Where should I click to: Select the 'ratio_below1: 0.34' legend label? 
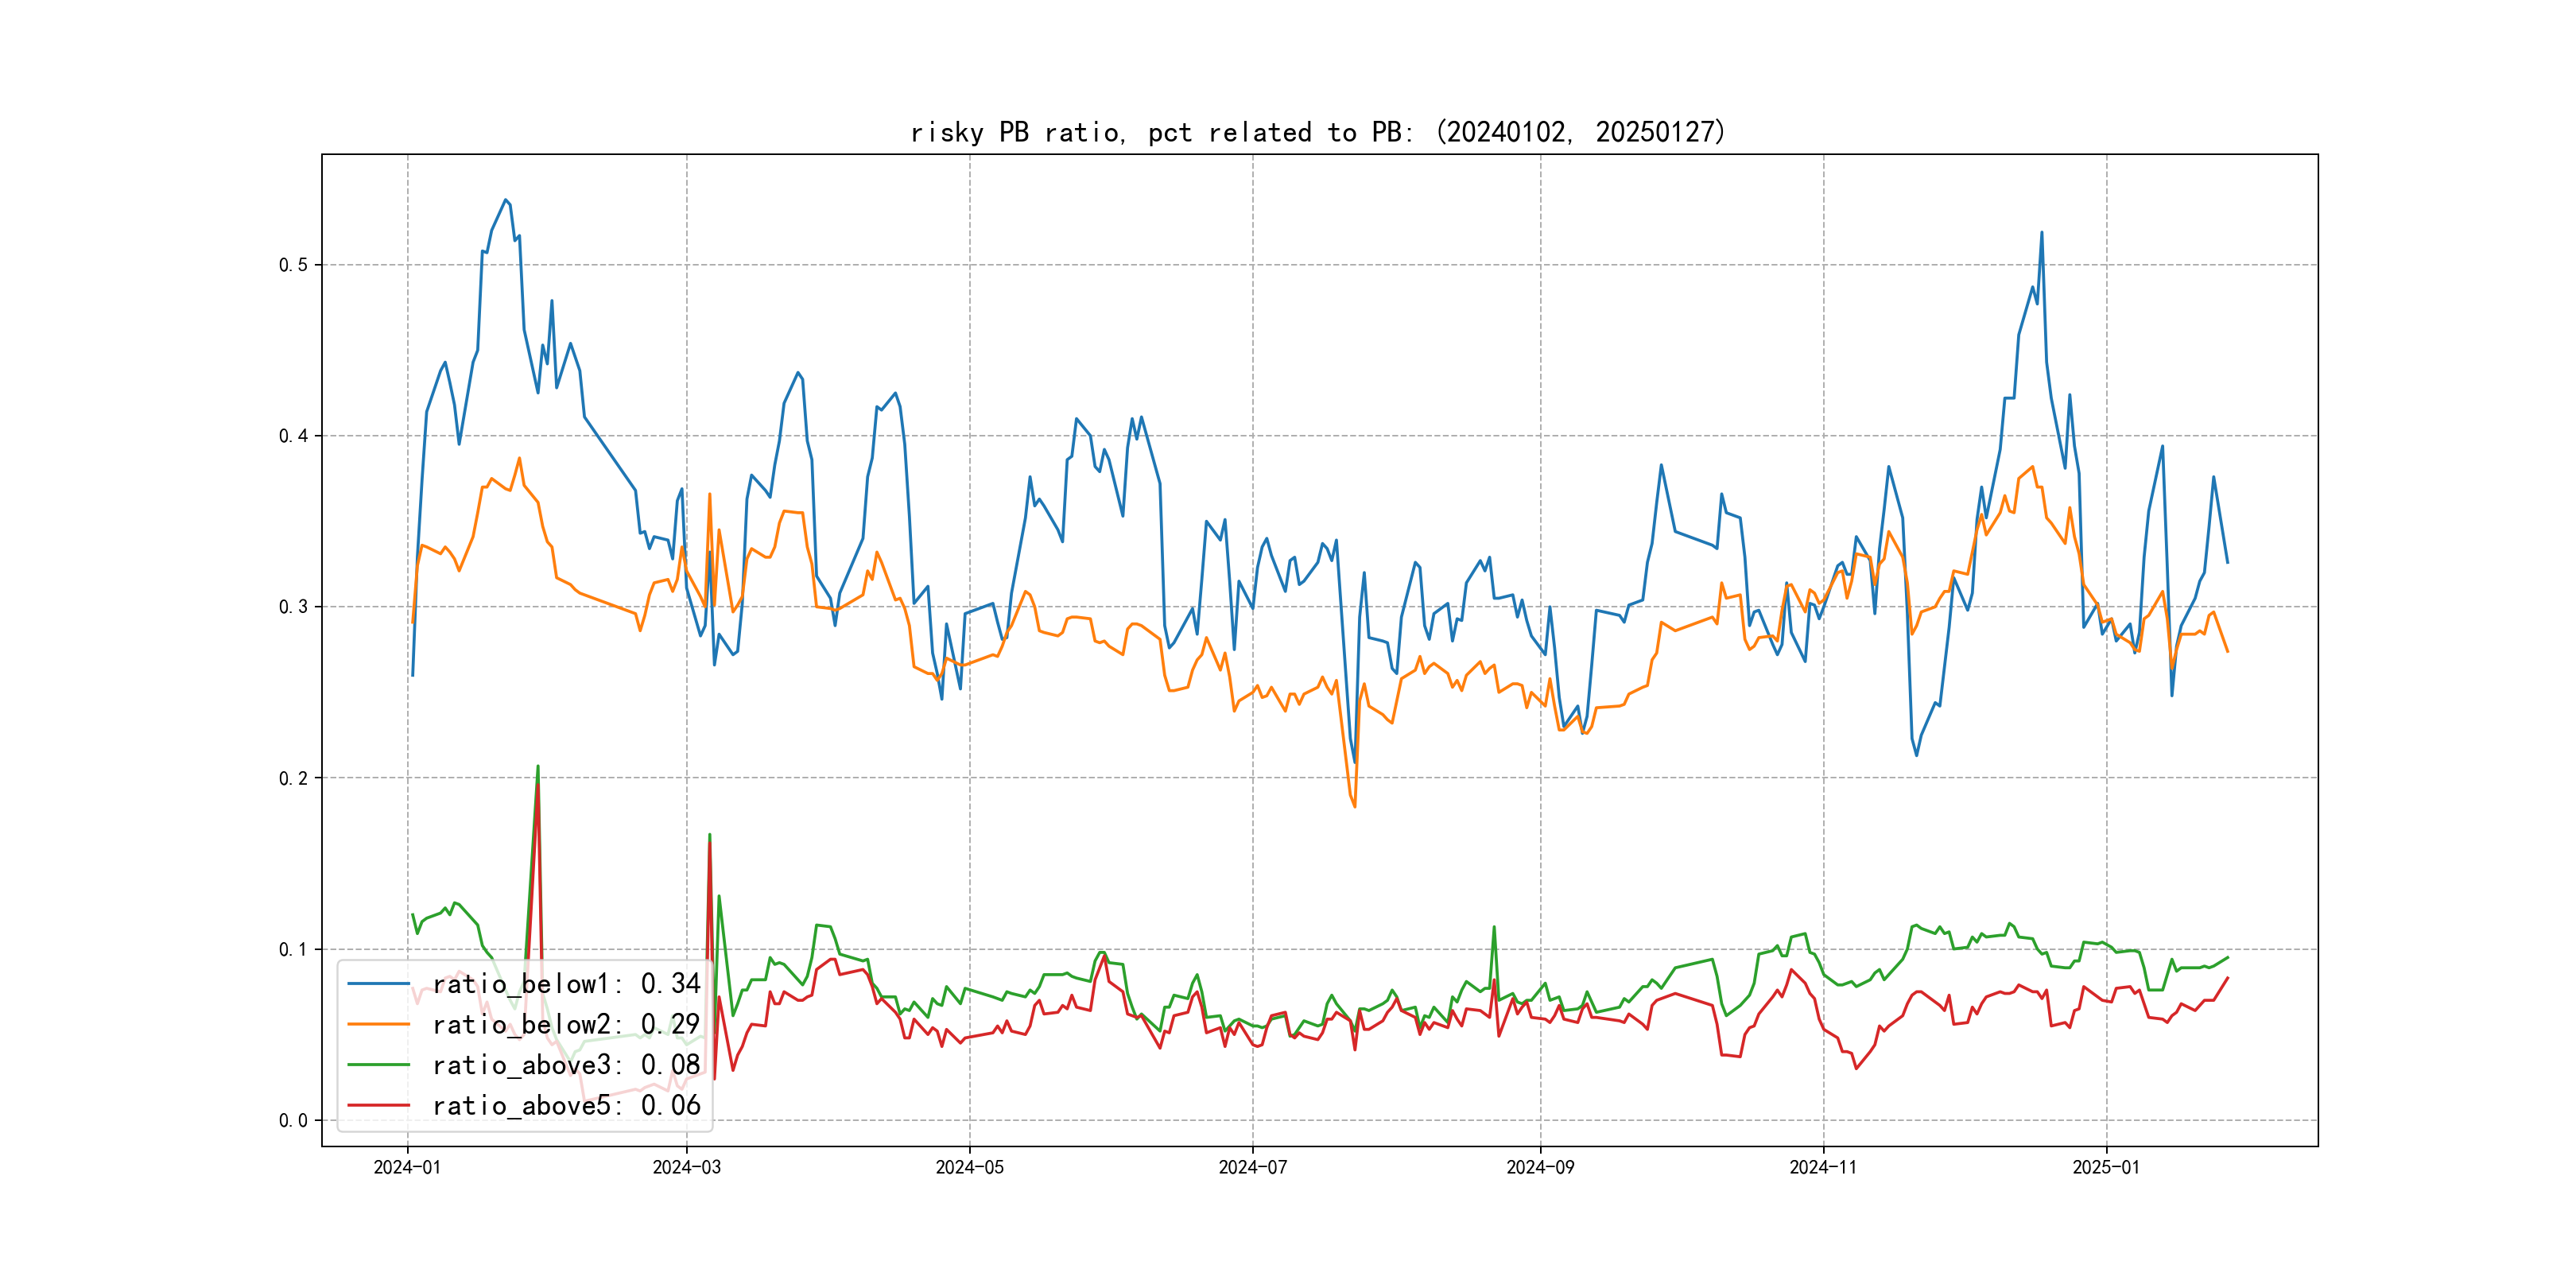pyautogui.click(x=566, y=984)
